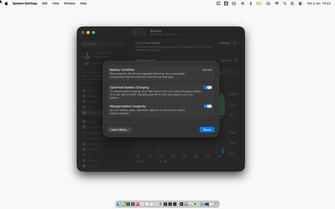Open Finder in the Dock
Screen dimensions: 335x209
pyautogui.click(x=119, y=204)
